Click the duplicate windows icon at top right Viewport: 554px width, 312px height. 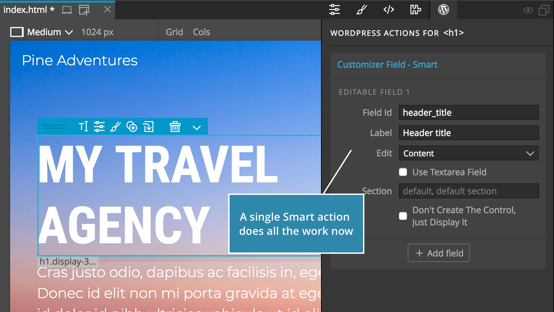coord(544,10)
